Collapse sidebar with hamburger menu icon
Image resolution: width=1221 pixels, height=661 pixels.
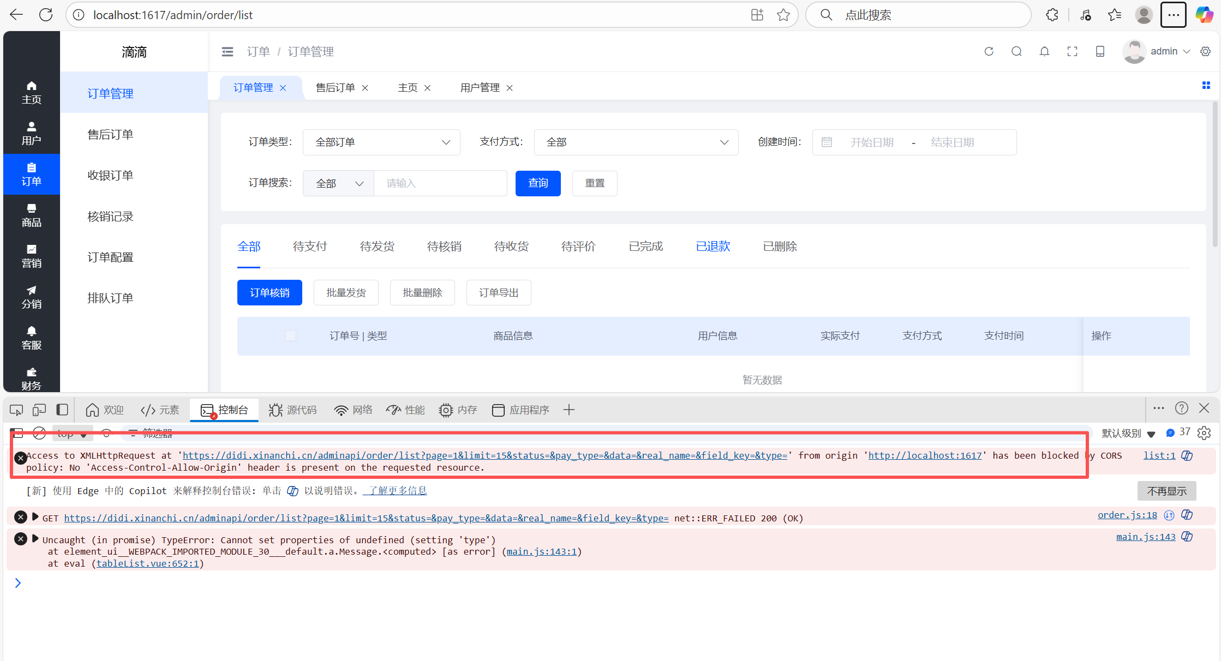228,52
